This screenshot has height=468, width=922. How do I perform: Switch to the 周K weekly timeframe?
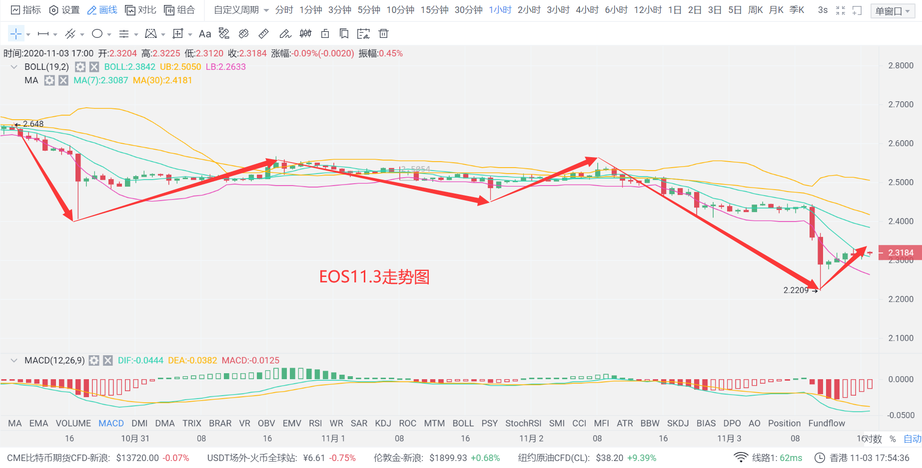(756, 10)
